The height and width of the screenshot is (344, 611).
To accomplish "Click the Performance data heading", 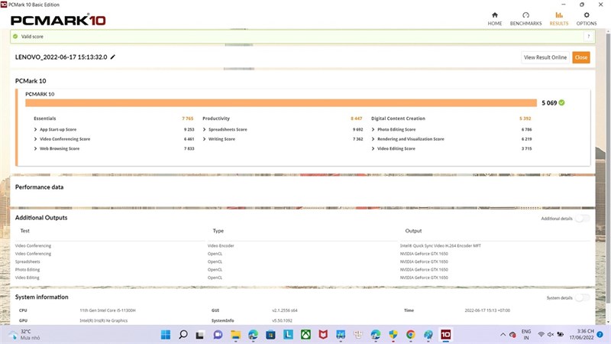I will pos(40,187).
